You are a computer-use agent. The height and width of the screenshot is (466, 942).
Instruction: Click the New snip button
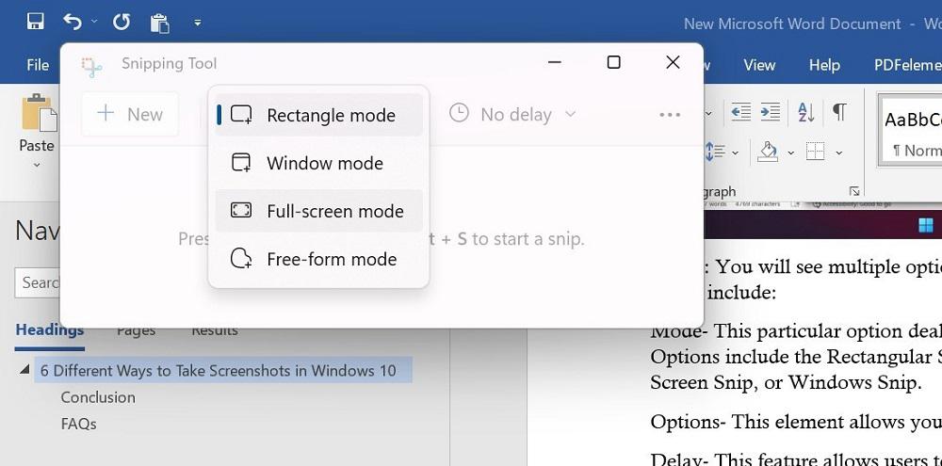(x=130, y=115)
